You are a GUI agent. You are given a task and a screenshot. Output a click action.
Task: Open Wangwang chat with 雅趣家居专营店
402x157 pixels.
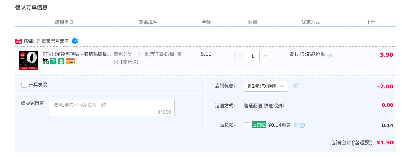(x=75, y=41)
